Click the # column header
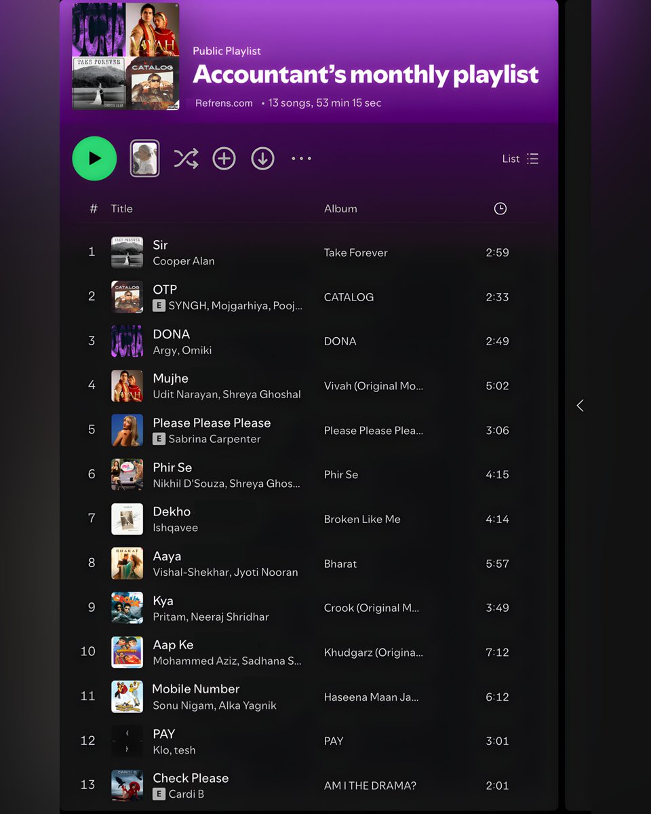The image size is (651, 814). pos(94,209)
